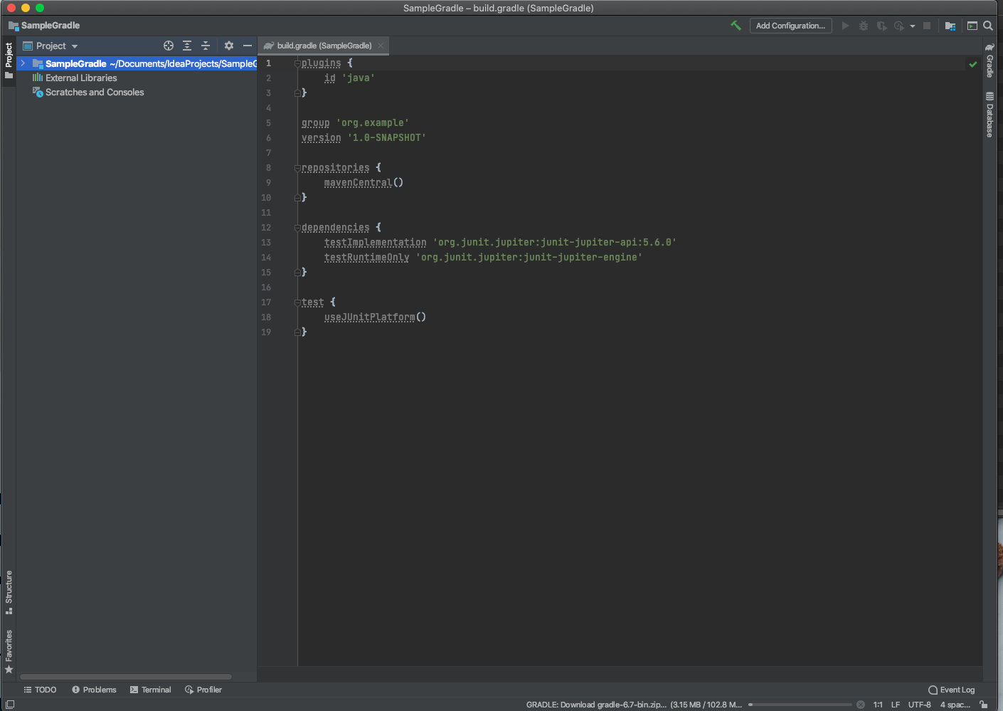Open the Structure tool window side tab
This screenshot has height=711, width=1003.
[9, 592]
